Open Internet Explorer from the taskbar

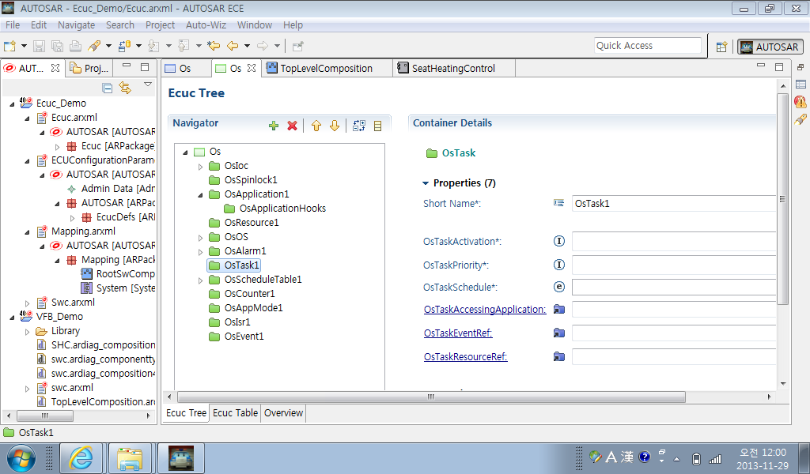pos(81,458)
